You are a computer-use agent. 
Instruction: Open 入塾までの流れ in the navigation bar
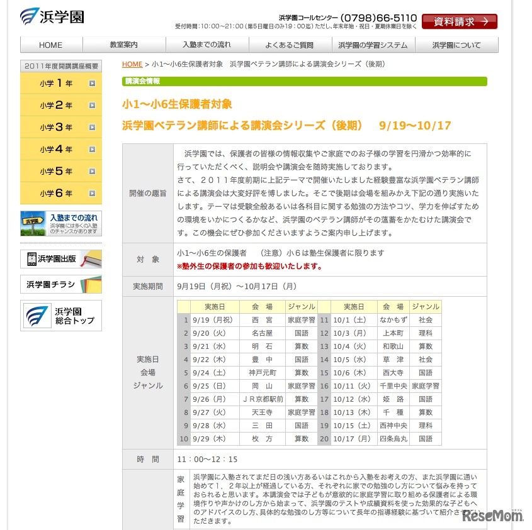click(x=207, y=45)
